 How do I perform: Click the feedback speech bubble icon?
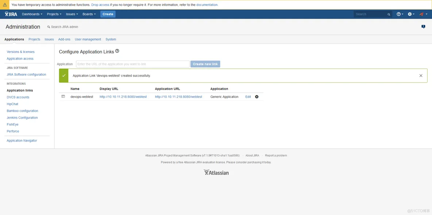(423, 27)
